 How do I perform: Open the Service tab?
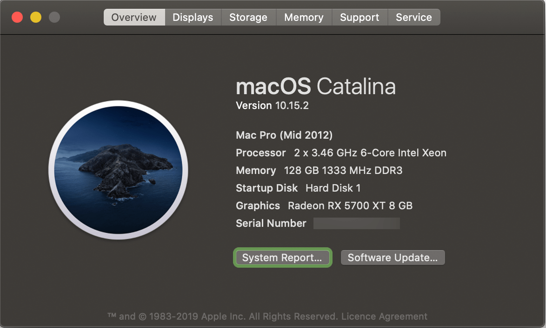[413, 18]
